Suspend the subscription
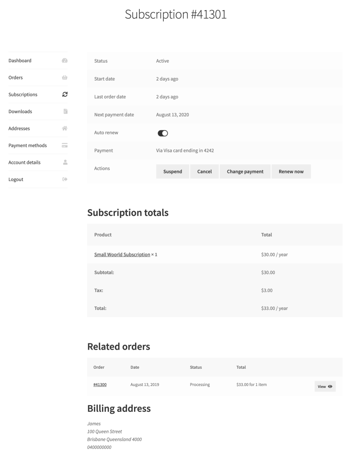 coord(172,171)
